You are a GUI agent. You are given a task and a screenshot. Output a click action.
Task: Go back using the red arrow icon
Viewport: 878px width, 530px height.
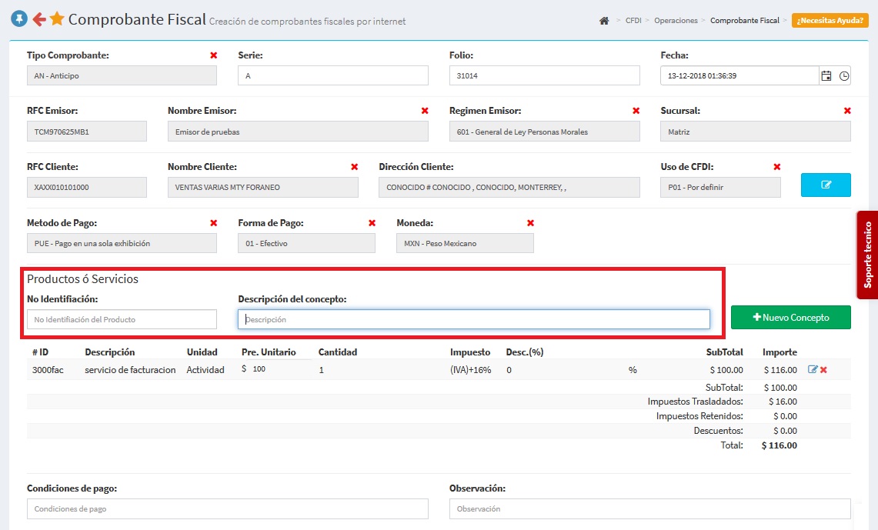(x=38, y=19)
